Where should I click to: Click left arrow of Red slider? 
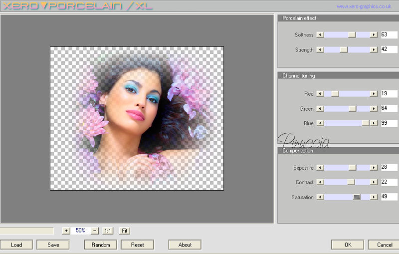click(x=320, y=94)
